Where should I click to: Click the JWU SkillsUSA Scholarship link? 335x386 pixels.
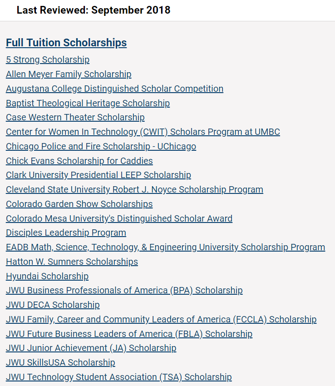coord(60,362)
